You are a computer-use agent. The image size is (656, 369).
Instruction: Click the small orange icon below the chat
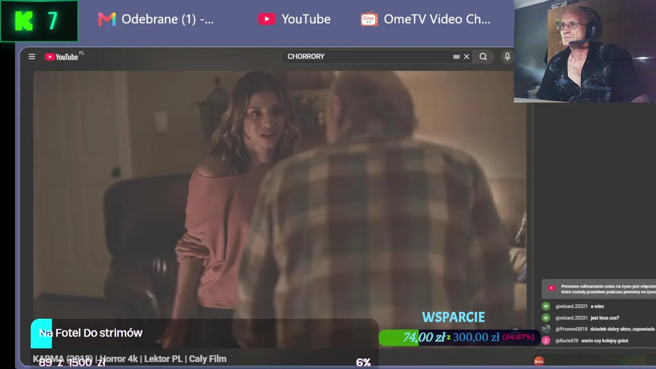(x=539, y=361)
